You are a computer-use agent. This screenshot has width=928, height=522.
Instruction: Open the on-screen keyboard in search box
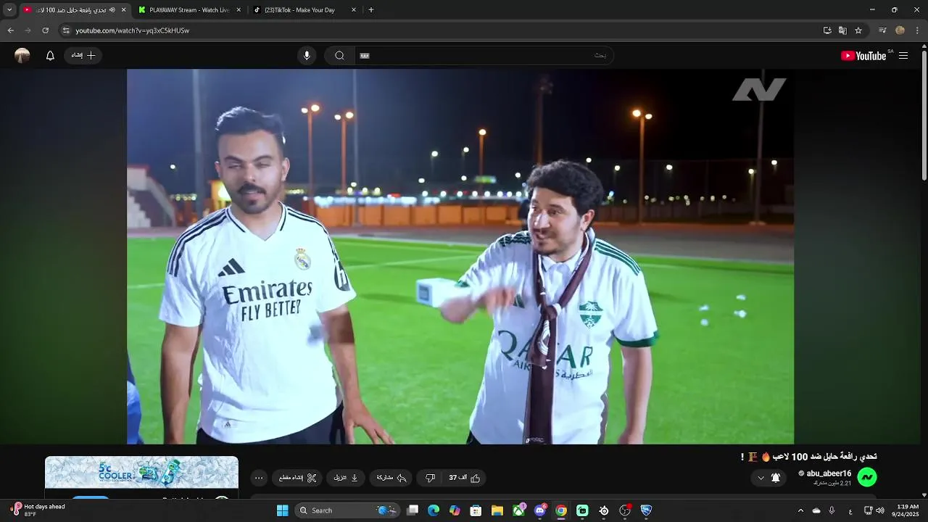click(365, 56)
